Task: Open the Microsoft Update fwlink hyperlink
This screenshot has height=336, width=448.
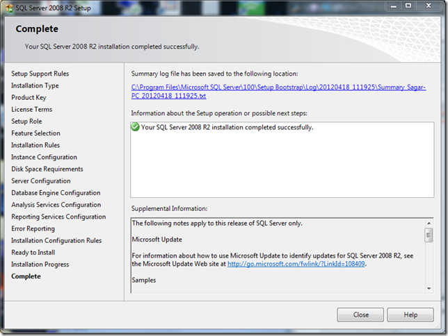Action: pyautogui.click(x=296, y=264)
